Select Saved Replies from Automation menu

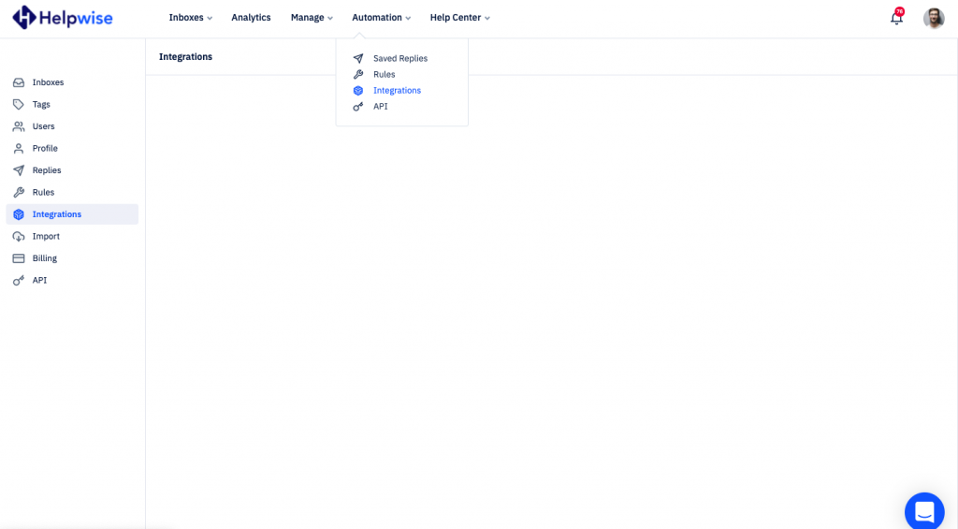coord(400,59)
